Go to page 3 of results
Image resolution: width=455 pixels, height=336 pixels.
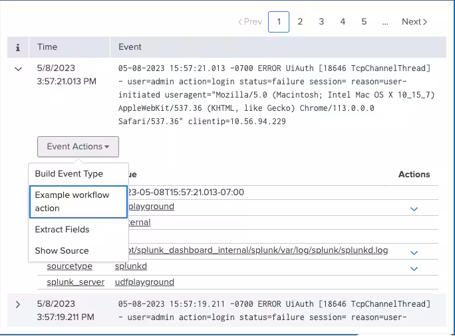321,21
